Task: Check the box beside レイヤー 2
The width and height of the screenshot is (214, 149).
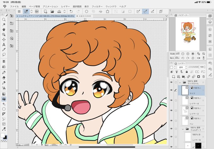Action: point(176,110)
